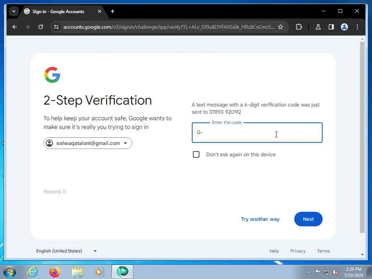Viewport: 372px width, 279px height.
Task: Open the Chrome three-dot menu
Action: coord(357,27)
